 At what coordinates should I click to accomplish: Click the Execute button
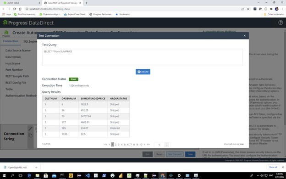pyautogui.click(x=143, y=72)
